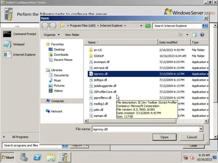This screenshot has width=218, height=163.
Task: Click the muted volume tray icon
Action: 192,157
